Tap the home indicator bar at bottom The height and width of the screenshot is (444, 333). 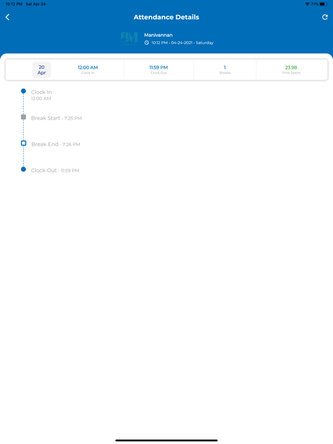click(166, 441)
